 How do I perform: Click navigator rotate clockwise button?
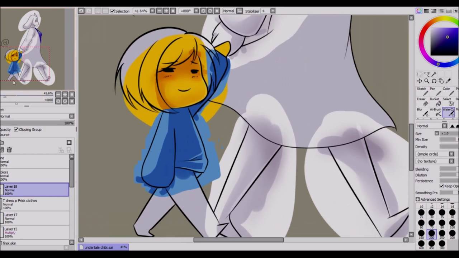65,101
